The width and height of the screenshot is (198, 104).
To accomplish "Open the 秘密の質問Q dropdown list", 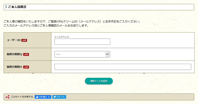I will click(x=82, y=54).
